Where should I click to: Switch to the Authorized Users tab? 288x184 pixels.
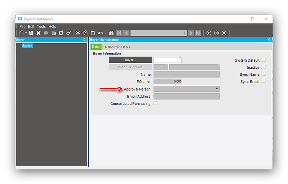pyautogui.click(x=117, y=47)
